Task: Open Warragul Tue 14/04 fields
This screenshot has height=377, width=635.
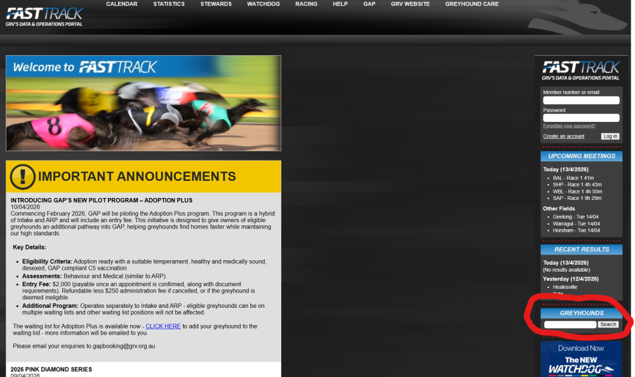Action: pos(577,224)
